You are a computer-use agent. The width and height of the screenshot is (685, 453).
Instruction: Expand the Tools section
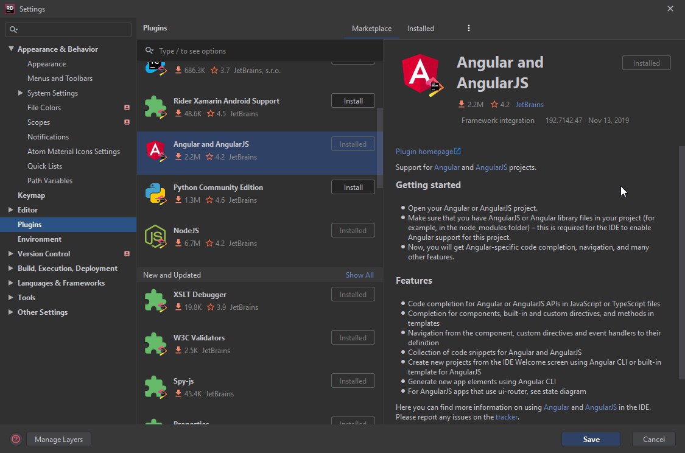click(x=11, y=298)
